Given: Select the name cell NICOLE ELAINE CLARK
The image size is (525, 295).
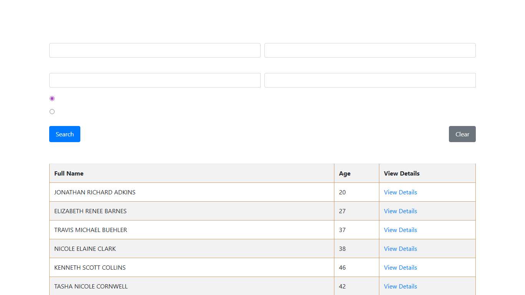Looking at the screenshot, I should point(85,249).
